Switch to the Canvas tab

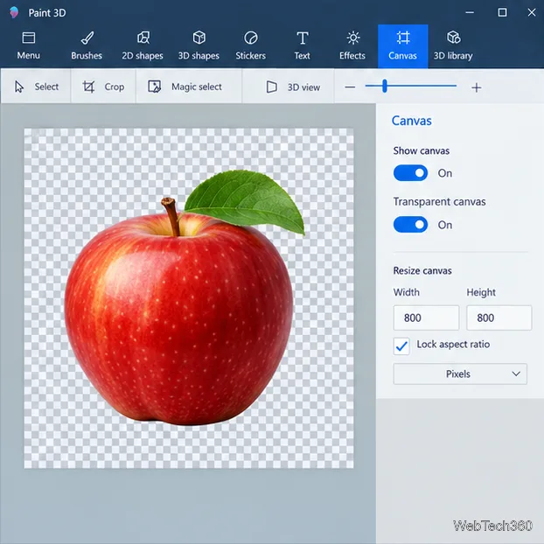(403, 45)
